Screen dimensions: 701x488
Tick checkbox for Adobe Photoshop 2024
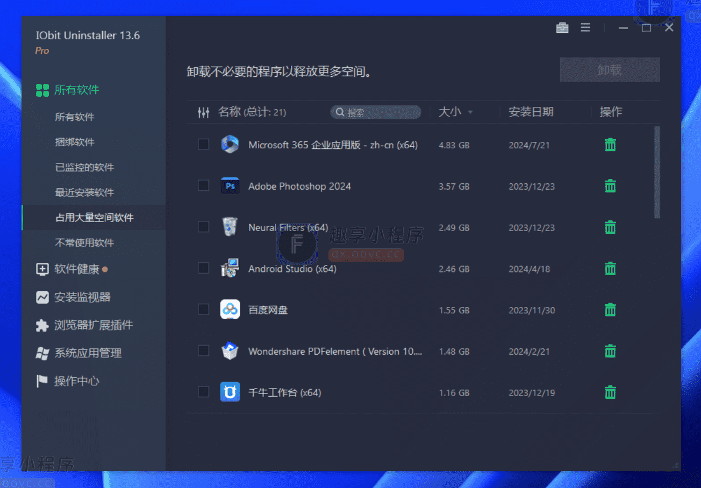point(203,185)
